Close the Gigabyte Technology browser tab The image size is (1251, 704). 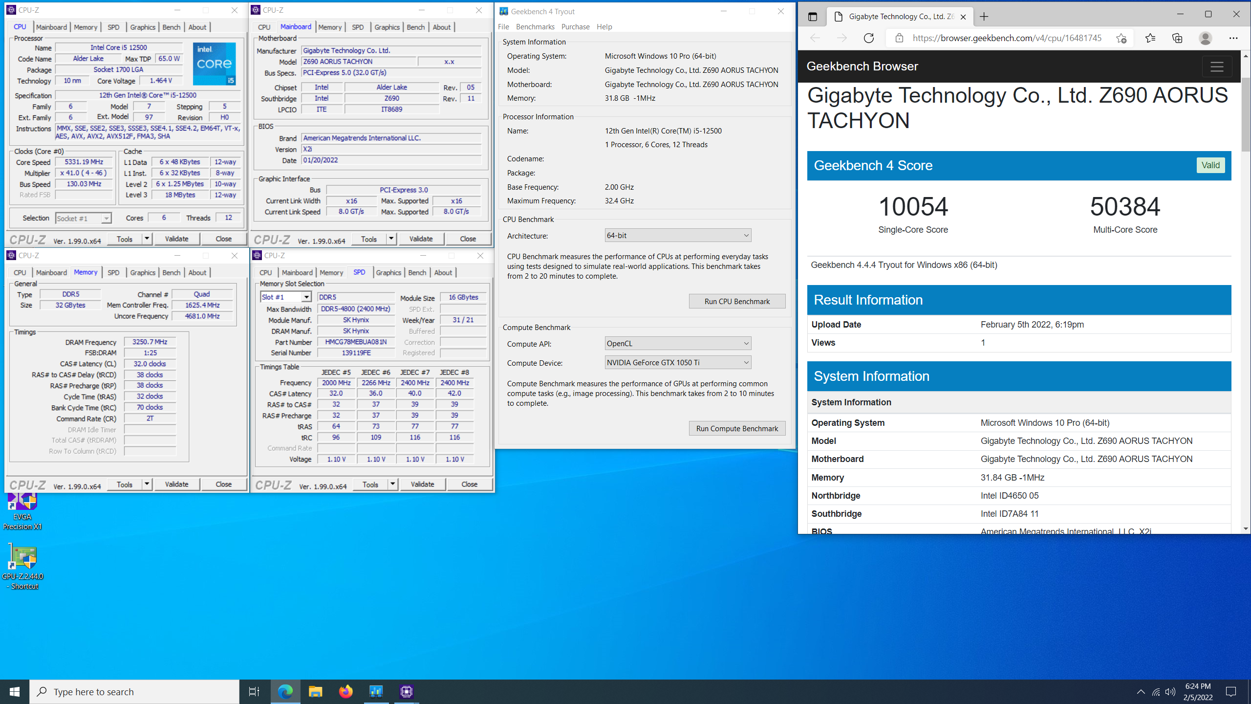pyautogui.click(x=963, y=17)
